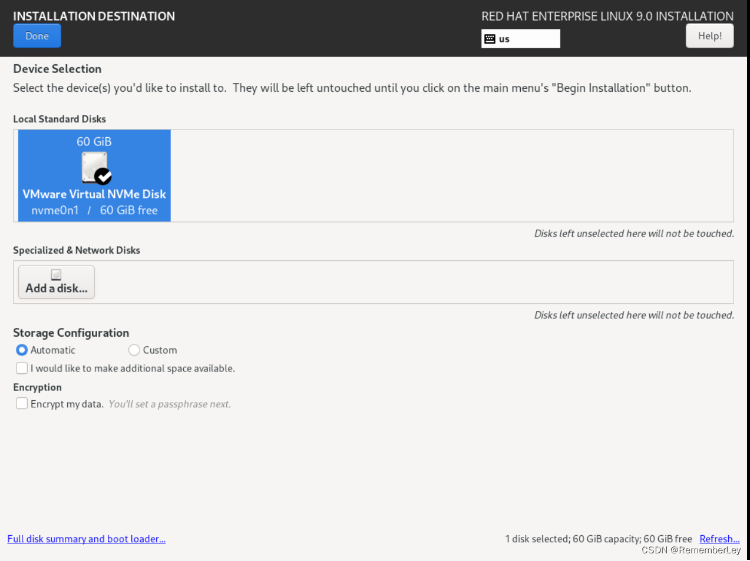Viewport: 750px width, 561px height.
Task: Click the Specialized & Network Disks heading
Action: click(77, 250)
